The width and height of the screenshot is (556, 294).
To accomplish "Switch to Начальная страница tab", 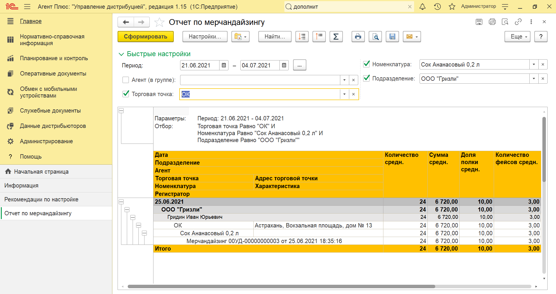I will tap(56, 172).
